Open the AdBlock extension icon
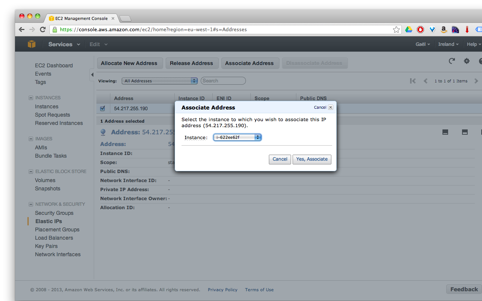Image resolution: width=482 pixels, height=301 pixels. pos(420,29)
